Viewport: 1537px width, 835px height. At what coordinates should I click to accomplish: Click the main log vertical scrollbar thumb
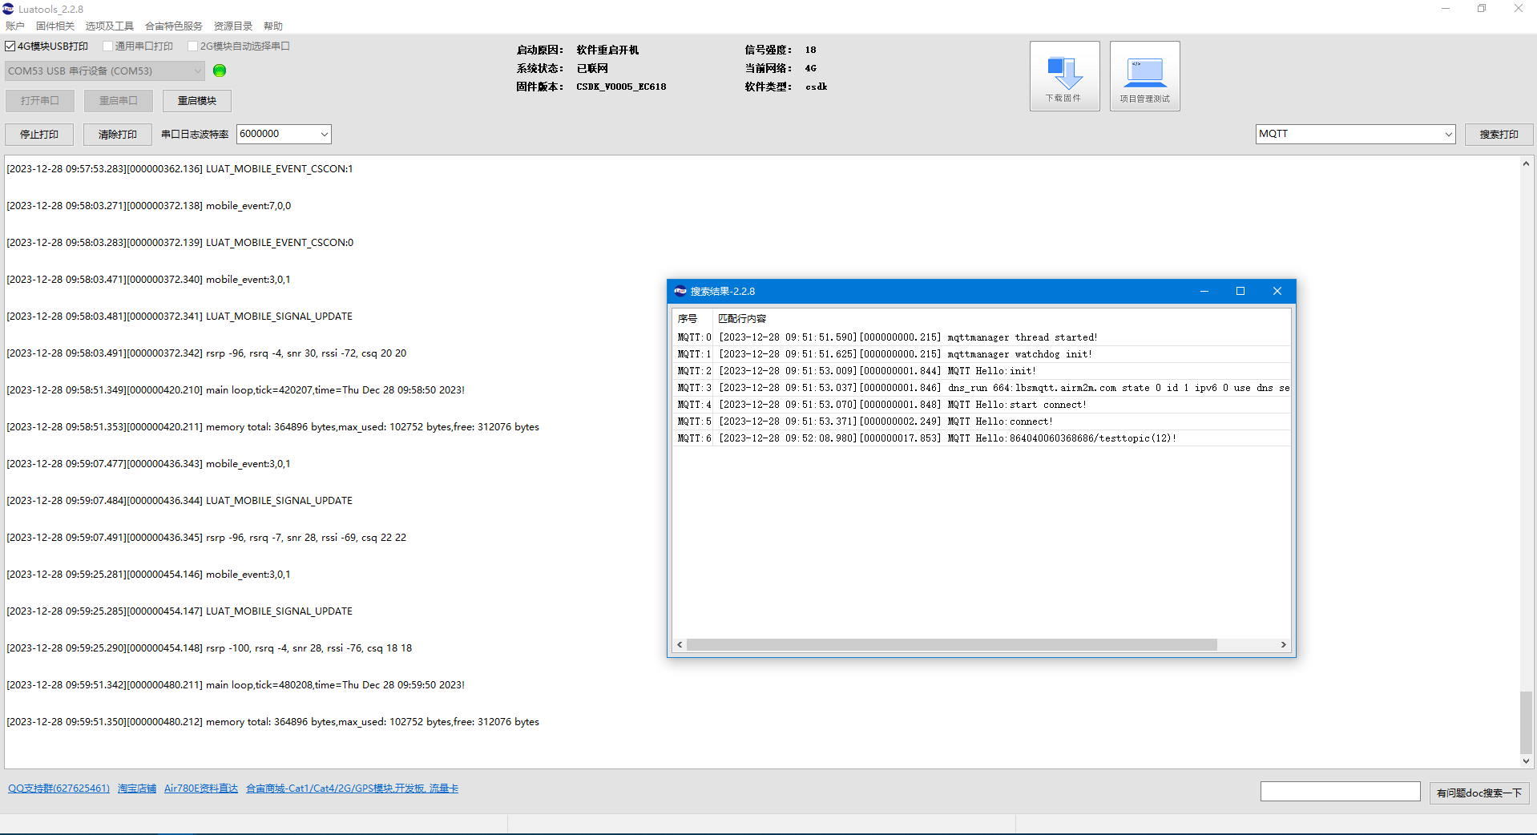[x=1526, y=723]
